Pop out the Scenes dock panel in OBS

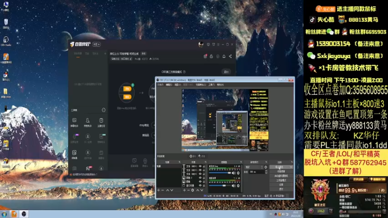(x=179, y=162)
